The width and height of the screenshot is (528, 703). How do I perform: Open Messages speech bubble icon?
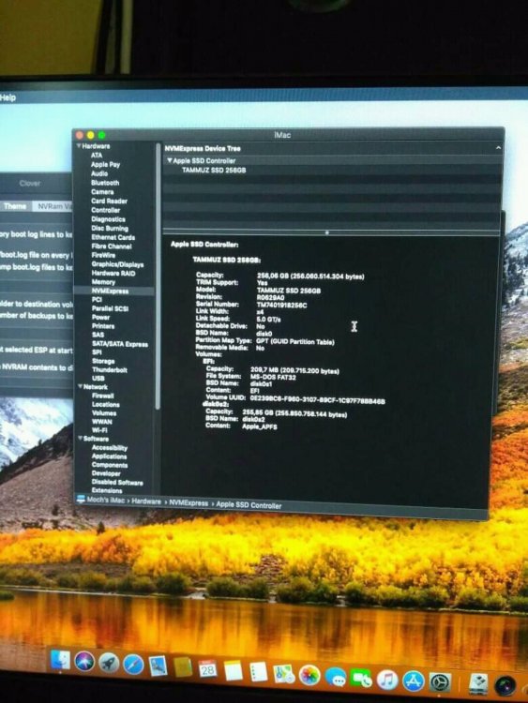click(335, 678)
